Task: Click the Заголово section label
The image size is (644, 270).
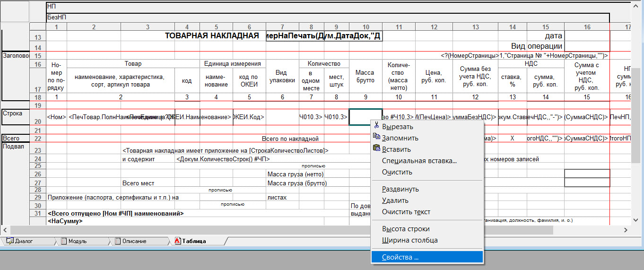Action: [15, 55]
